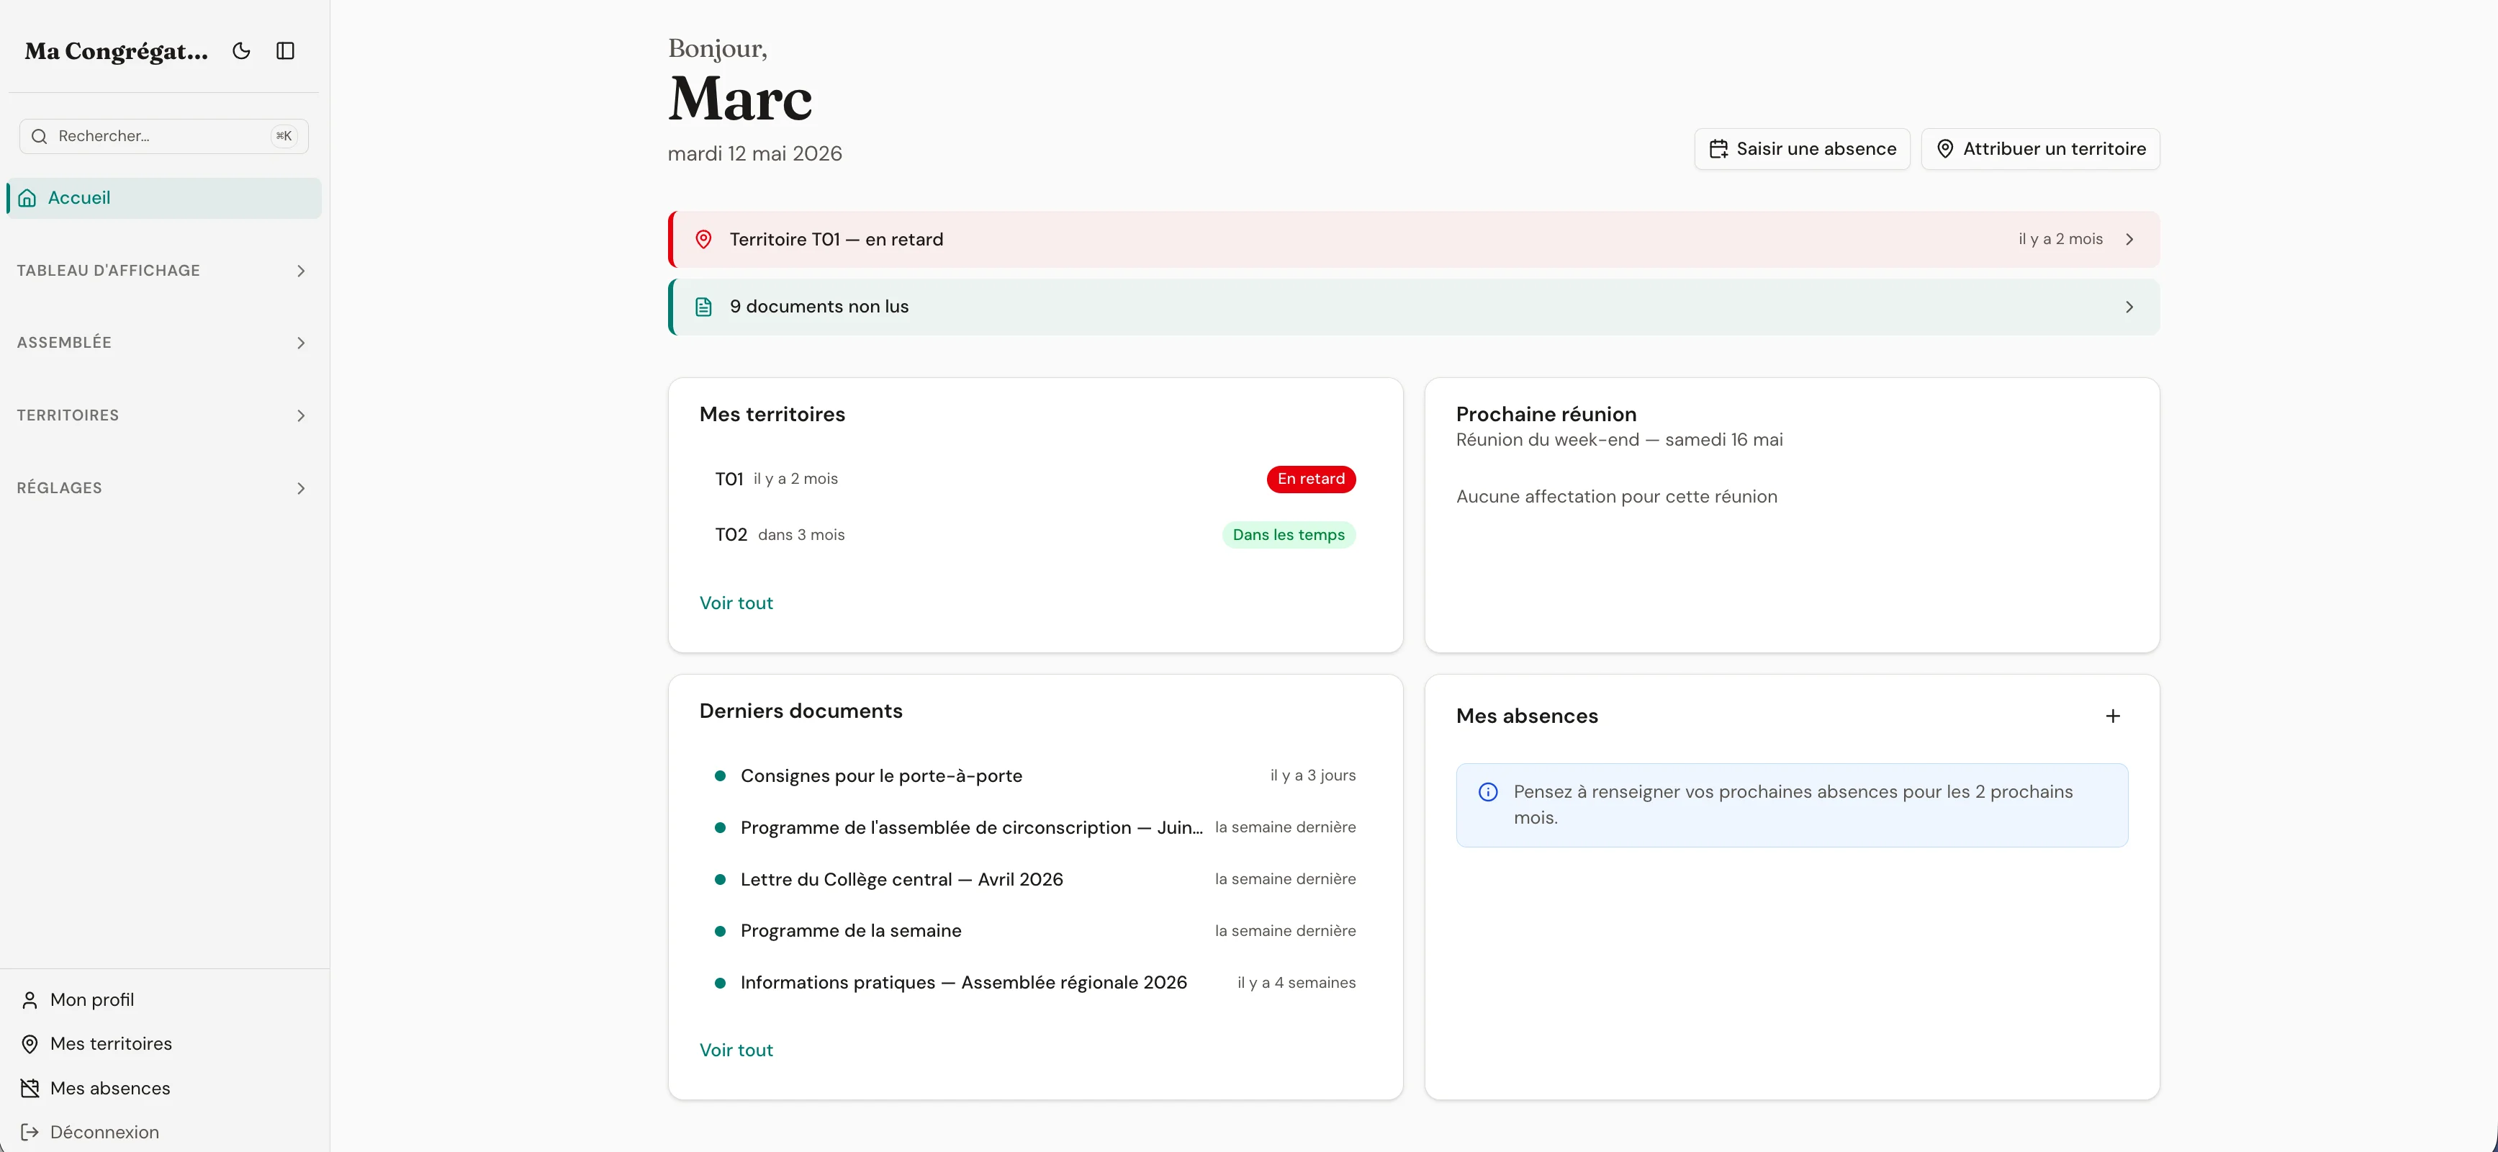Open Lettre du Collège central Avril 2026
Image resolution: width=2498 pixels, height=1152 pixels.
tap(1036, 880)
